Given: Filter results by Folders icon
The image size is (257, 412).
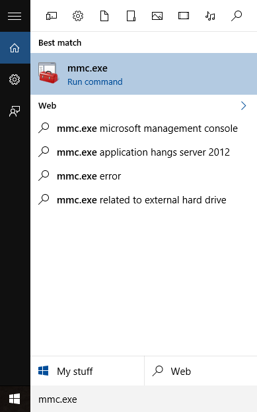Looking at the screenshot, I should pos(131,16).
